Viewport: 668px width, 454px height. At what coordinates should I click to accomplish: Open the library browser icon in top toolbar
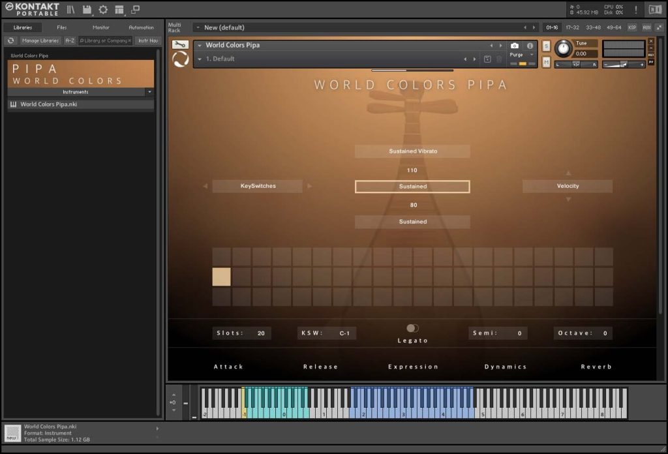pyautogui.click(x=70, y=10)
